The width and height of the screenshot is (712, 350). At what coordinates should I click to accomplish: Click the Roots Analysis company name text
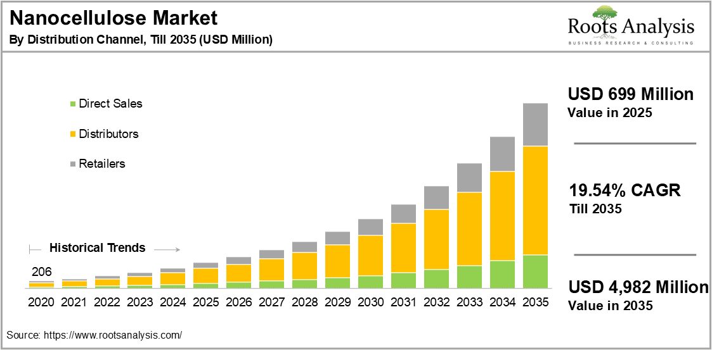click(x=631, y=28)
